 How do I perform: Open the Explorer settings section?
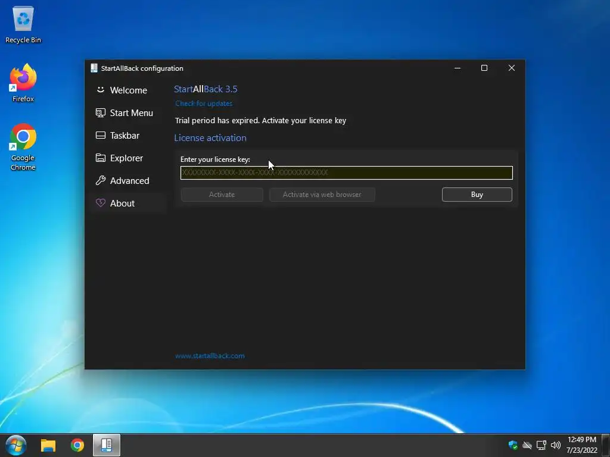coord(129,158)
